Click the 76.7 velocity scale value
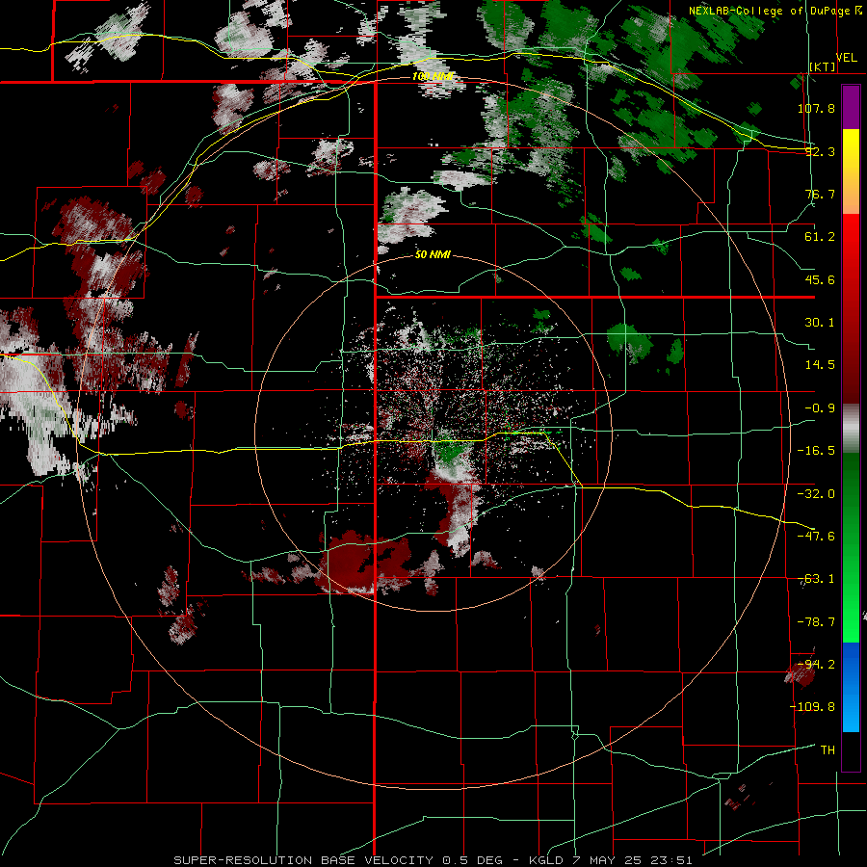867x867 pixels. pyautogui.click(x=820, y=194)
